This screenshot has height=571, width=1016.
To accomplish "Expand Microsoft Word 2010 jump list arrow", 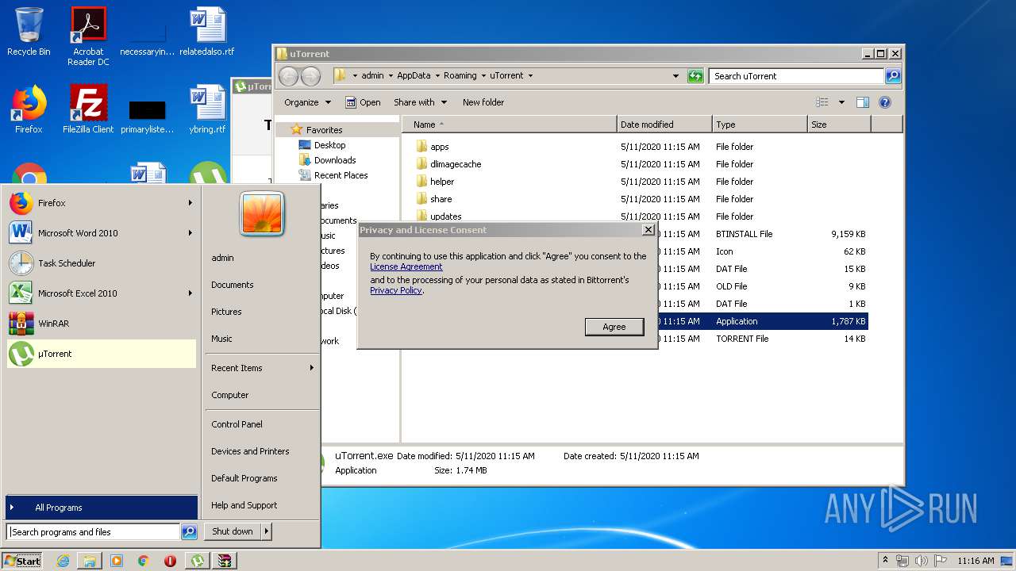I will coord(190,233).
